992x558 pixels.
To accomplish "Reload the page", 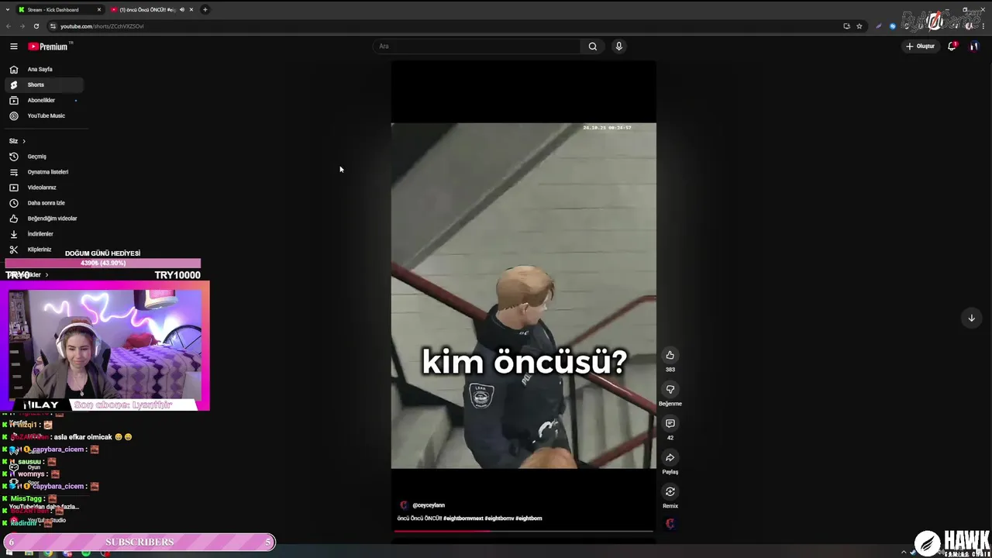I will (x=36, y=26).
